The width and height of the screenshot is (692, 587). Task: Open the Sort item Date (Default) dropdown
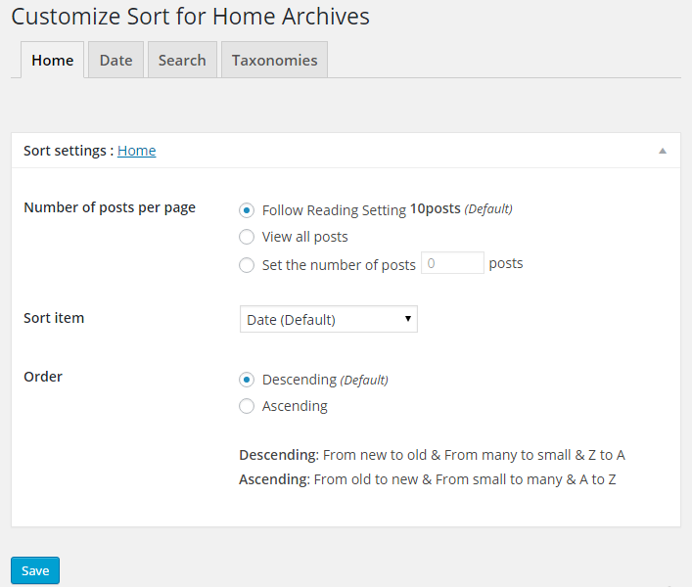tap(328, 320)
